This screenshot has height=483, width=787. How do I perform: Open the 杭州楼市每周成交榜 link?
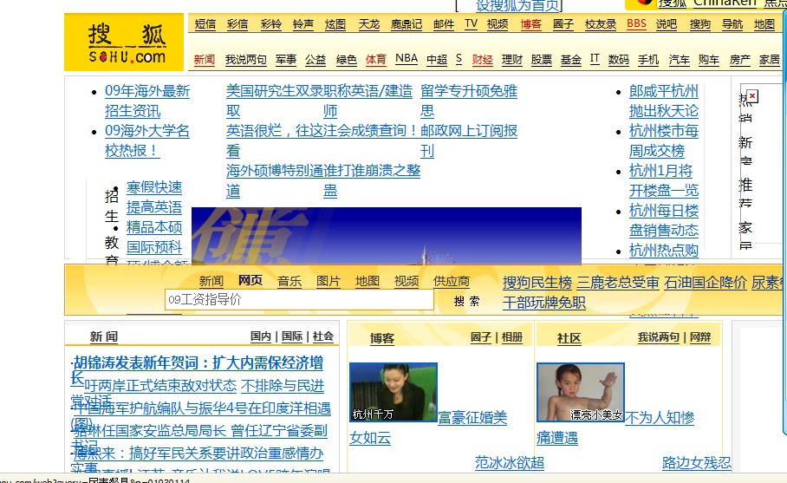(x=664, y=140)
